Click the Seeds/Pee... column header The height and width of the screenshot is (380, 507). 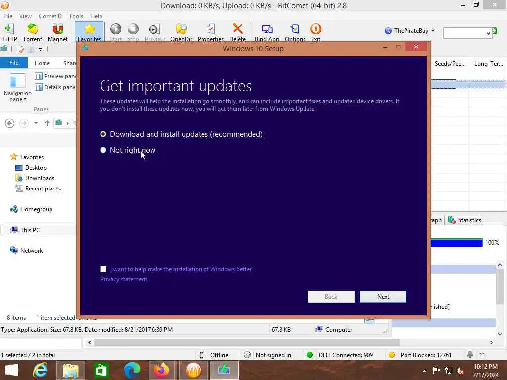tap(450, 64)
